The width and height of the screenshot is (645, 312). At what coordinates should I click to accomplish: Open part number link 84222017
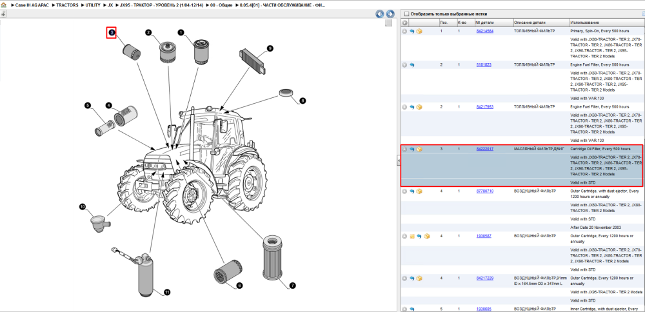(484, 149)
